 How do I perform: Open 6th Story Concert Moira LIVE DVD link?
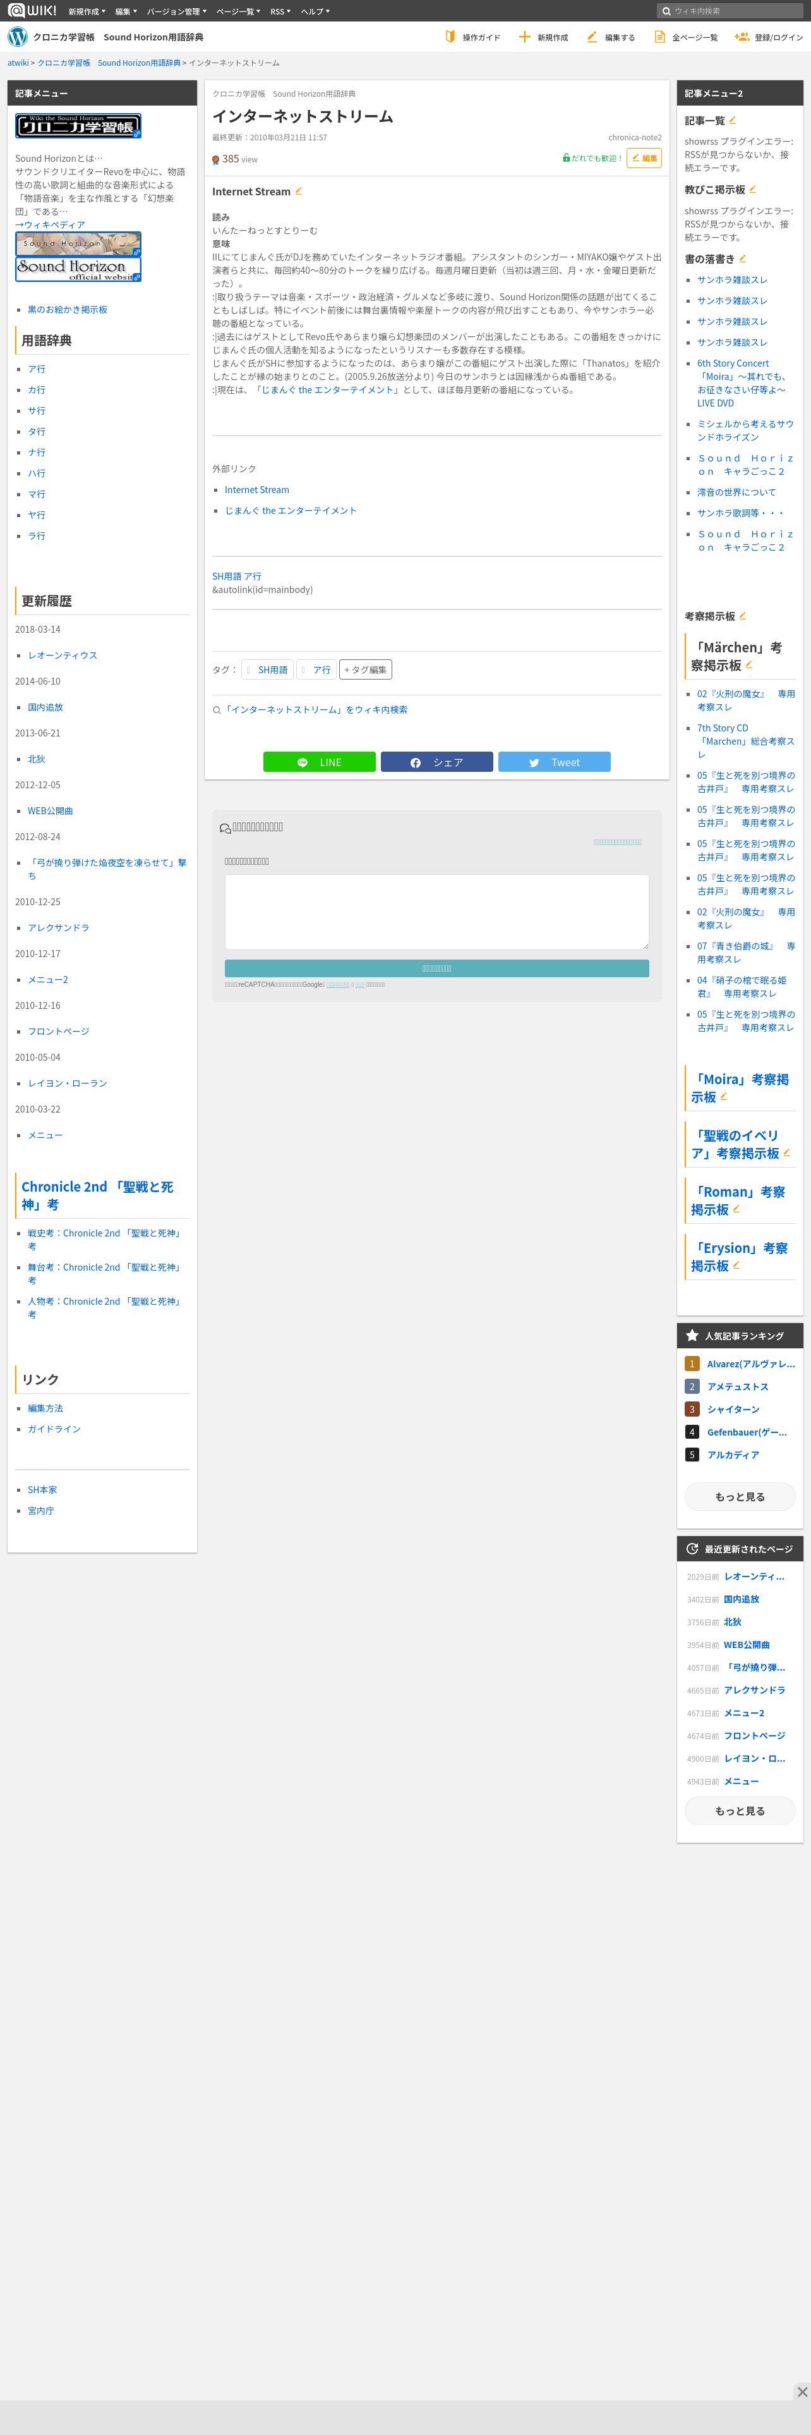pos(744,383)
